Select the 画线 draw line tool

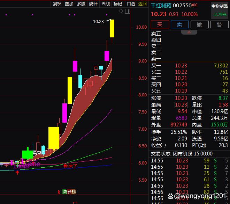[105, 4]
